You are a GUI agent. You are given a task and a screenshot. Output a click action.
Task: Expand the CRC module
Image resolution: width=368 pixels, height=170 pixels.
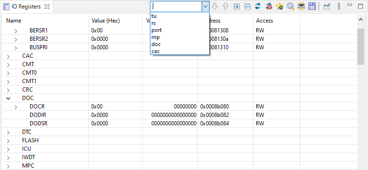click(8, 90)
